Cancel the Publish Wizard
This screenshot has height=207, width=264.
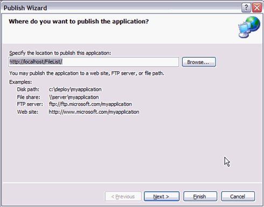coord(238,196)
